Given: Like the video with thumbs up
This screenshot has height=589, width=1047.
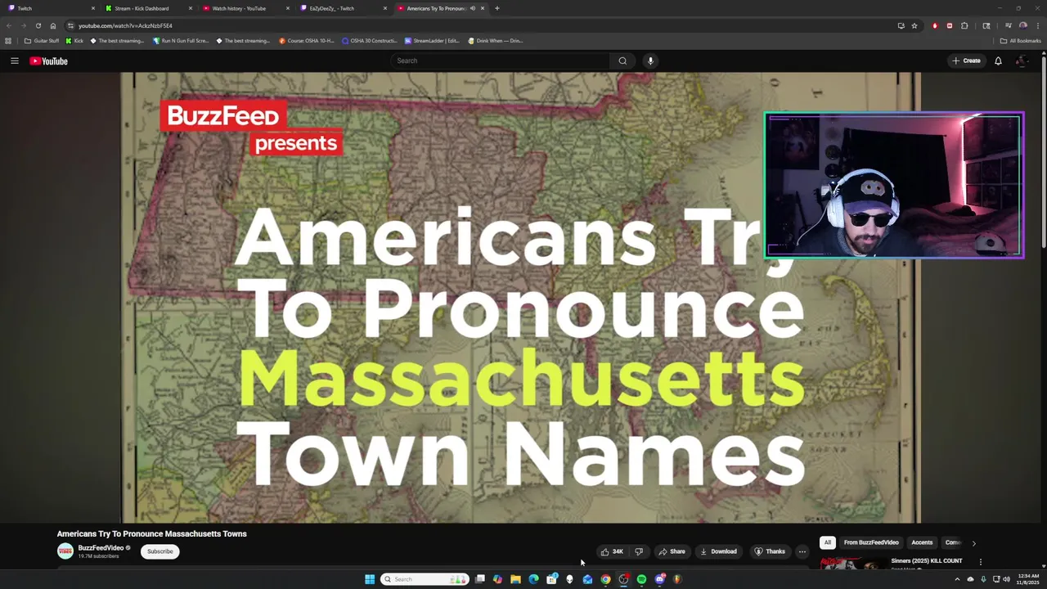Looking at the screenshot, I should coord(612,551).
